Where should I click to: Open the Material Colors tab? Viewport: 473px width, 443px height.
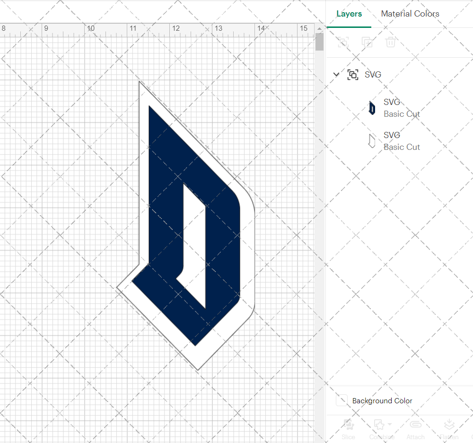click(410, 14)
